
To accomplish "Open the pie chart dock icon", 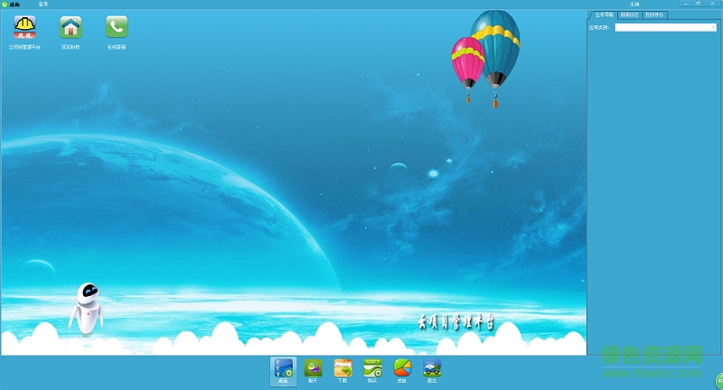I will pos(402,368).
